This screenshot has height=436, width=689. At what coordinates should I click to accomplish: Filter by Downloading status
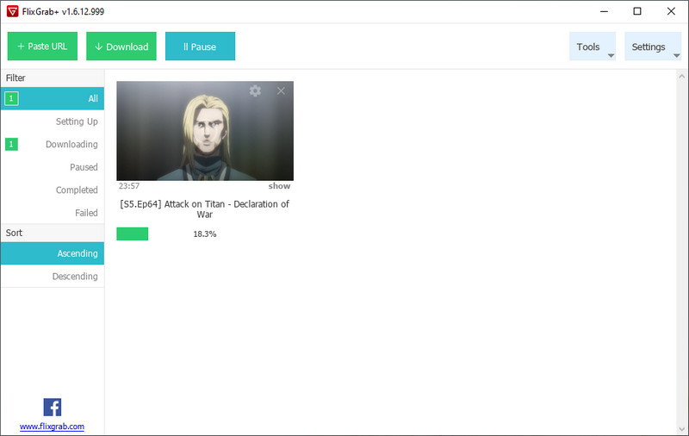pyautogui.click(x=53, y=144)
